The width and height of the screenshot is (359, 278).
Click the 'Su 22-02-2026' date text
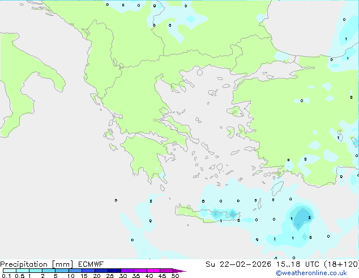pyautogui.click(x=238, y=264)
